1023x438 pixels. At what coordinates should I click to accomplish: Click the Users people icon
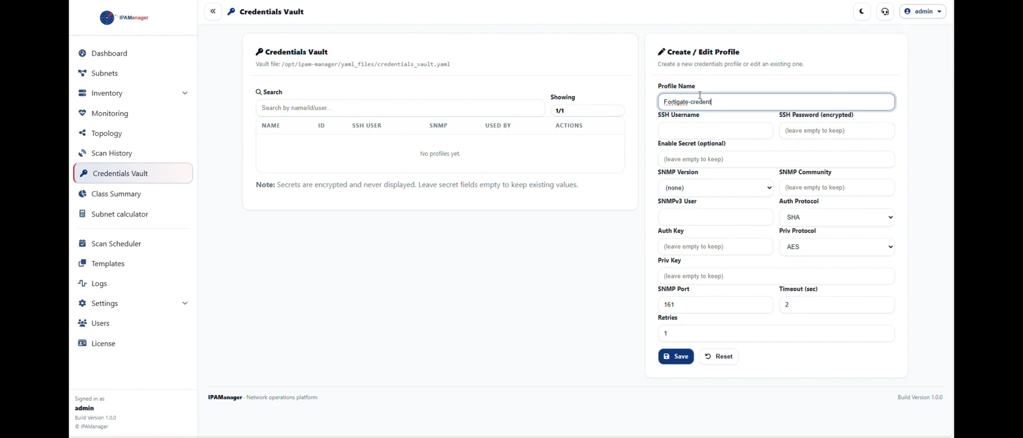click(82, 323)
